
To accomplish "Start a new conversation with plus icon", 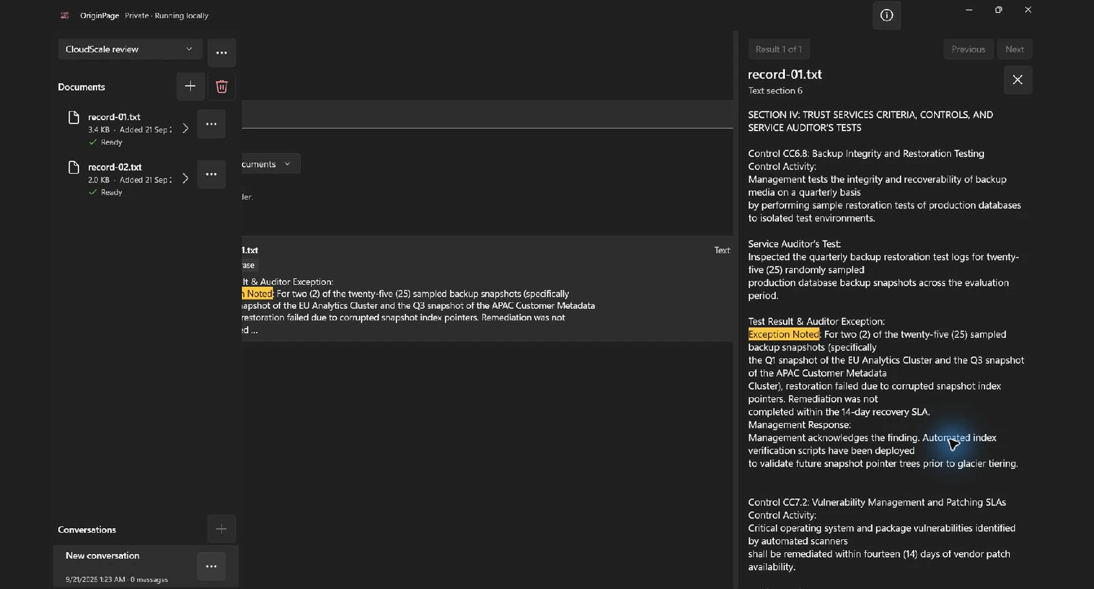I will click(x=222, y=529).
